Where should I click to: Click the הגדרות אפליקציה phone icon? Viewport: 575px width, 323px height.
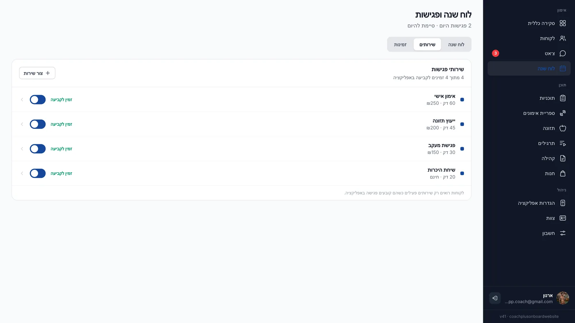point(563,203)
